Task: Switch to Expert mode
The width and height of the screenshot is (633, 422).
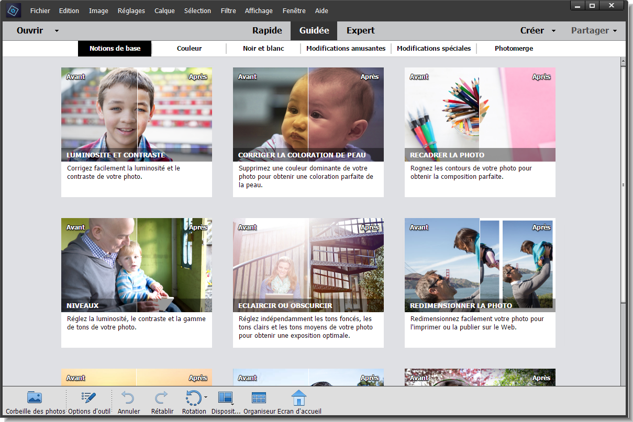Action: [x=361, y=30]
